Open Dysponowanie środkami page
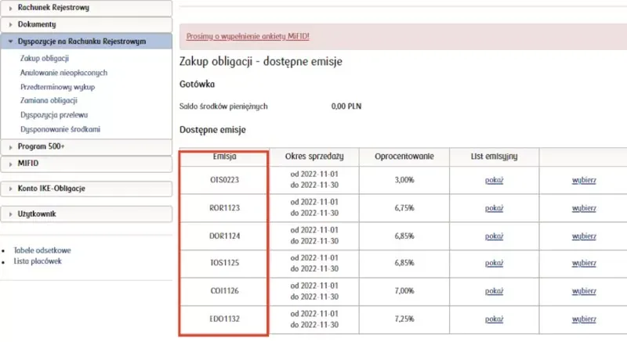 click(60, 128)
